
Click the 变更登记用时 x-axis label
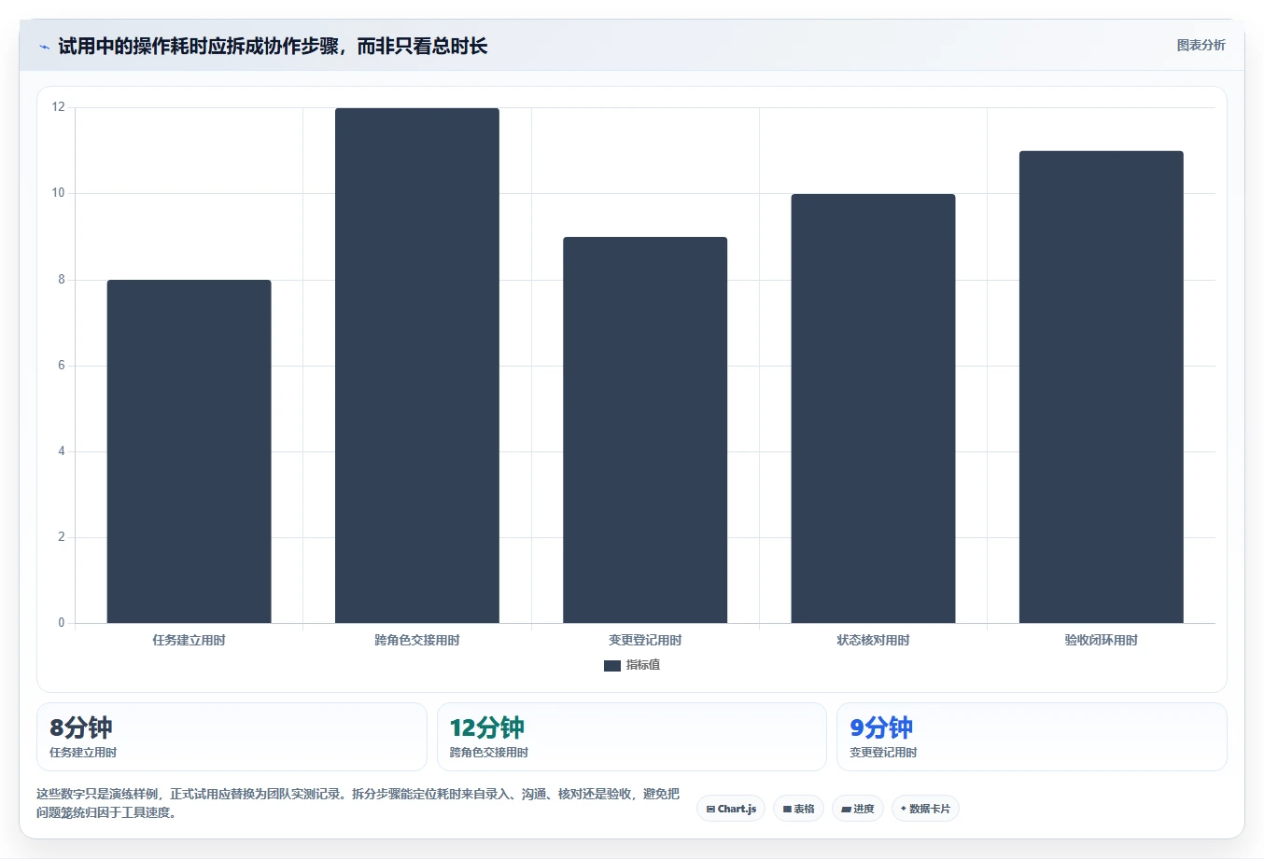[645, 640]
